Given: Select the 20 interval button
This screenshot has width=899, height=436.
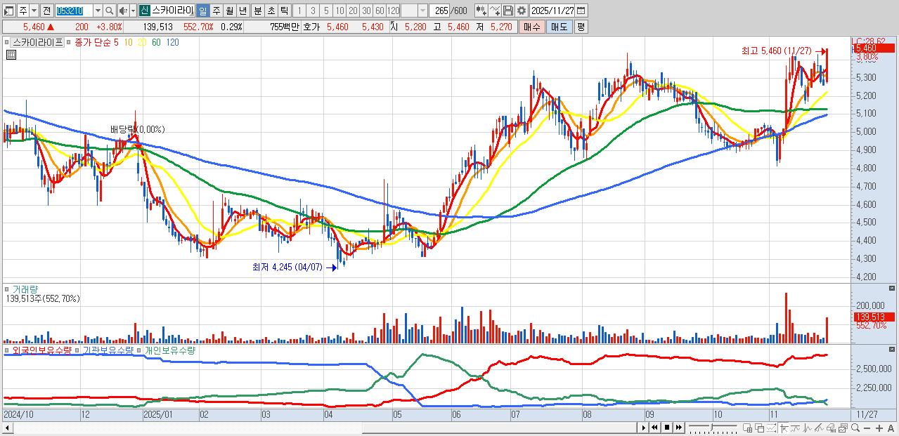Looking at the screenshot, I should (353, 11).
